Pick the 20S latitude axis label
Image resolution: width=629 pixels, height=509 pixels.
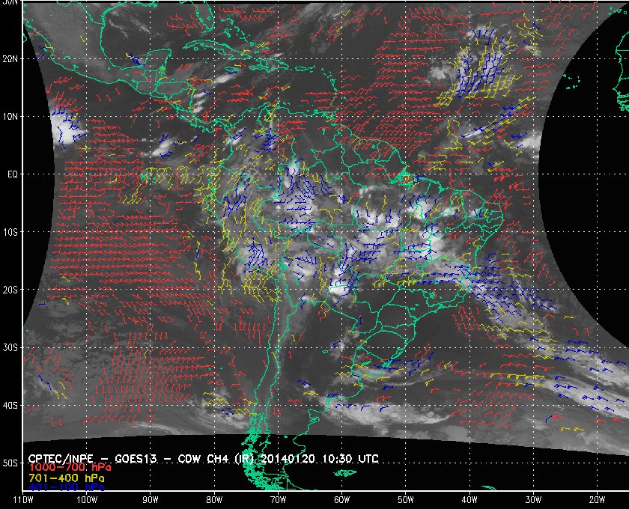coord(10,290)
